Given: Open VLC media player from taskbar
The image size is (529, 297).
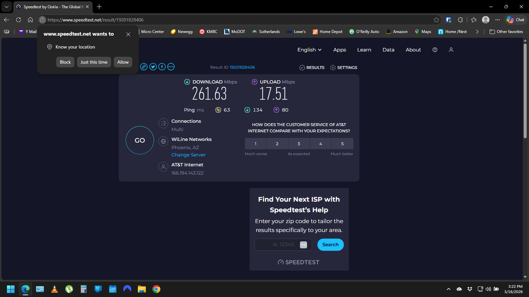Looking at the screenshot, I should pos(54,289).
